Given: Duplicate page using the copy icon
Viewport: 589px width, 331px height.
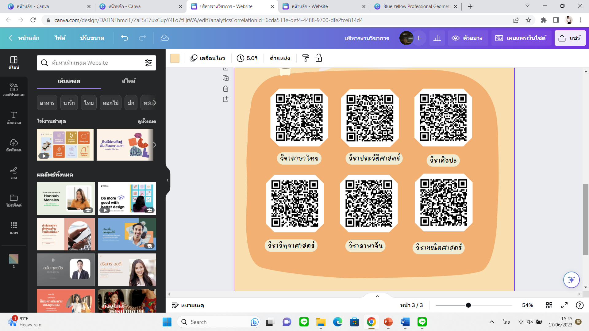Looking at the screenshot, I should 225,78.
